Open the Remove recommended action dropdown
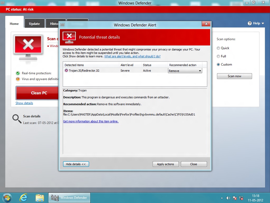Image resolution: width=270 pixels, height=203 pixels. pyautogui.click(x=185, y=71)
